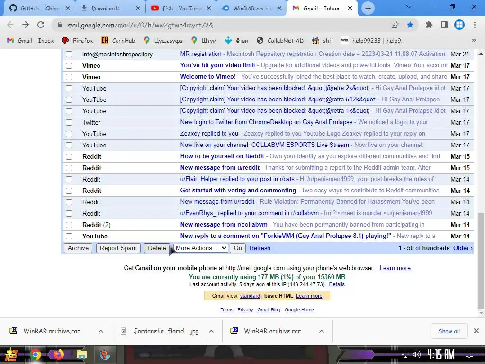Open the Фтвн bookmark
485x364 pixels.
point(236,41)
